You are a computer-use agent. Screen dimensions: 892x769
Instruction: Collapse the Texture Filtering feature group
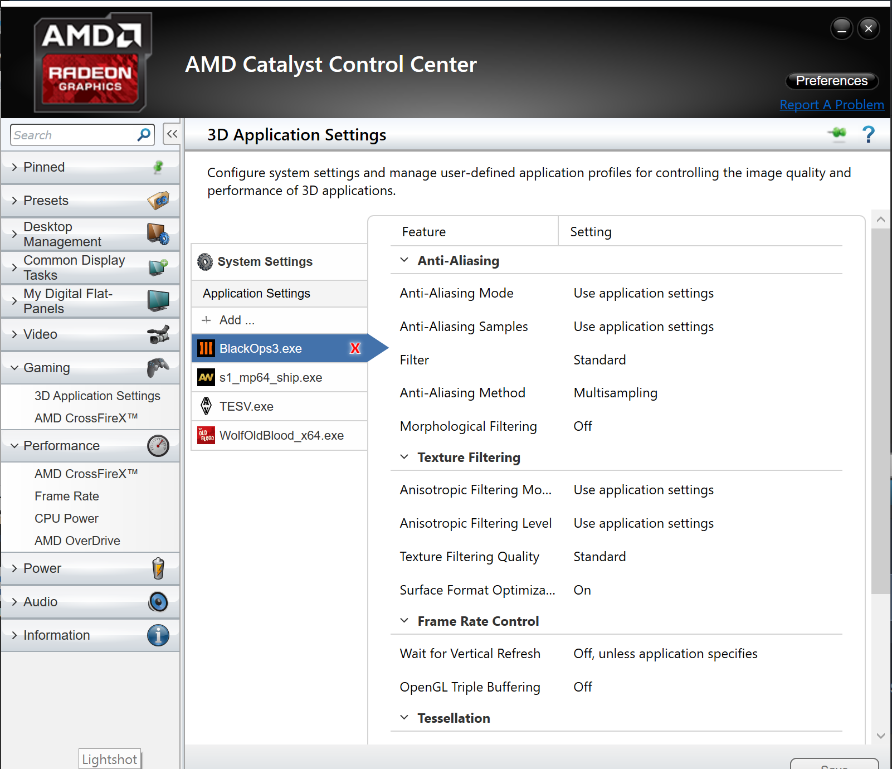tap(404, 457)
